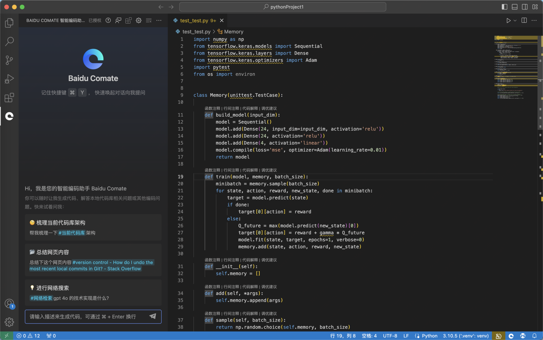Viewport: 543px width, 340px height.
Task: Toggle secondary side bar visibility
Action: pyautogui.click(x=525, y=7)
